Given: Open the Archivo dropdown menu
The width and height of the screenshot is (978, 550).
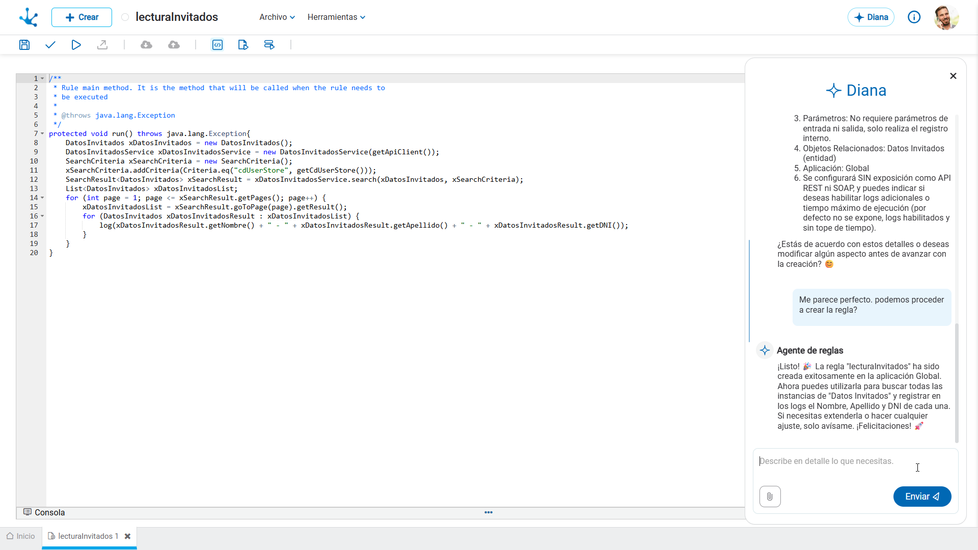Looking at the screenshot, I should (277, 17).
